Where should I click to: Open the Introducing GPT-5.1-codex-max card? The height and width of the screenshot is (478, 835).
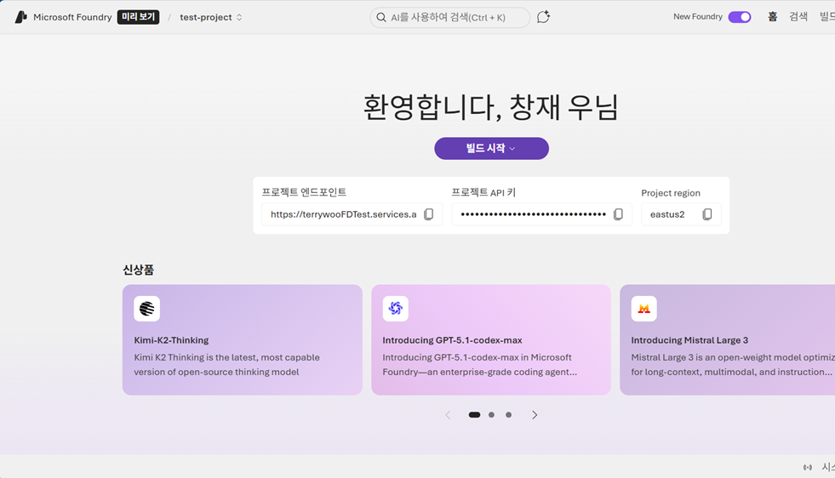pos(491,339)
